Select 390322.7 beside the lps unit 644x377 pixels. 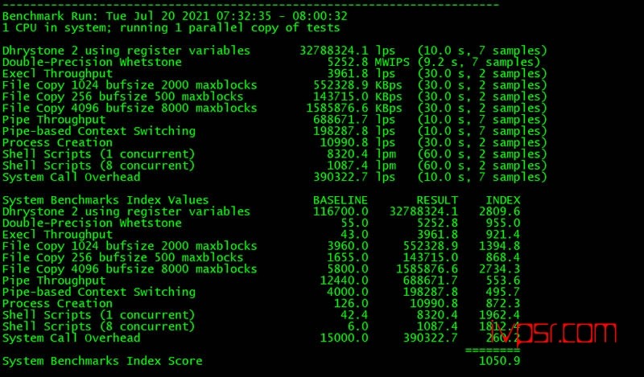tap(341, 177)
